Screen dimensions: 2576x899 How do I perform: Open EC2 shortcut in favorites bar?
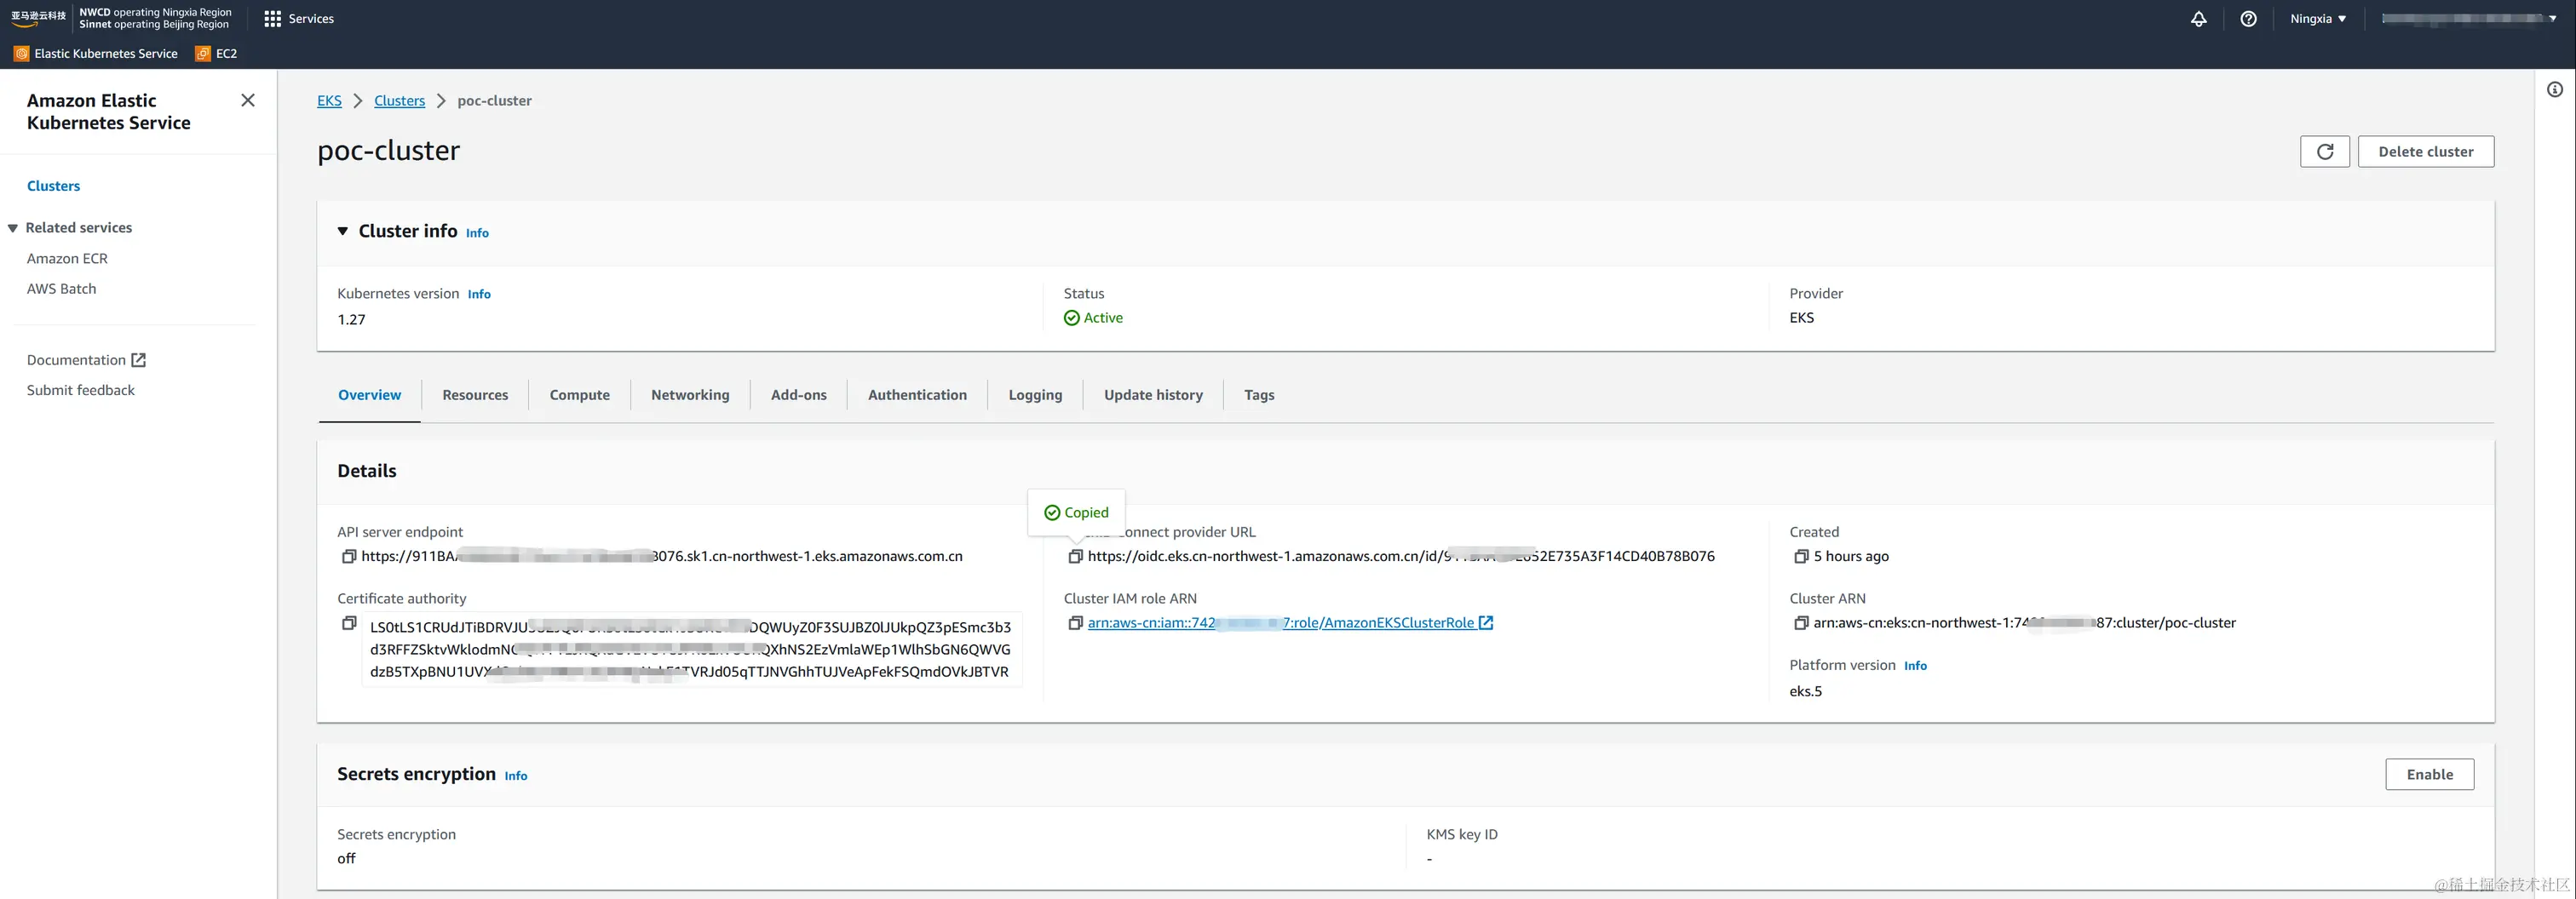point(217,54)
